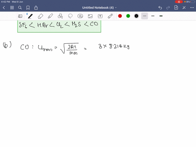Select the Highlighter tool
Viewport: 196px width, 147px height.
50,16
